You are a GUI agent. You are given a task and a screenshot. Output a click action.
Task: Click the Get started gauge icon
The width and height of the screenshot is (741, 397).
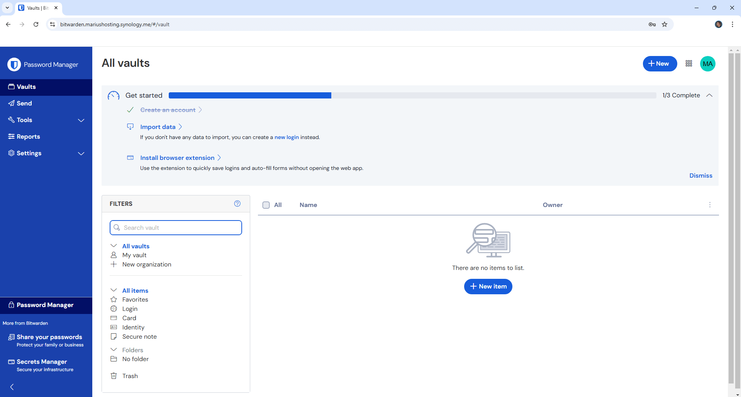114,95
